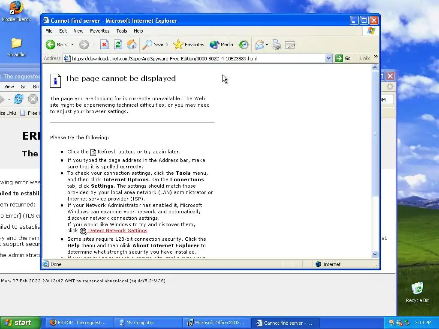
Task: Click first system tray icon
Action: click(391, 323)
